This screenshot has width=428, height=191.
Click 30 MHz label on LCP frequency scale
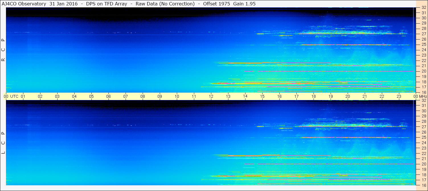tap(423, 111)
